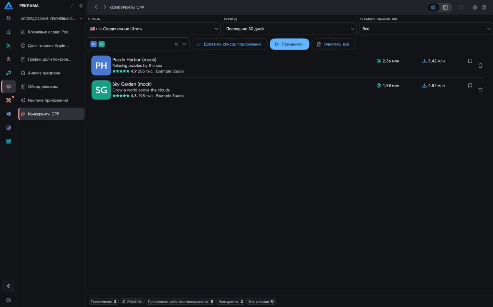Open the Период dropdown showing Последние 30 дней
Viewport: 493px width, 307px height.
(x=290, y=29)
